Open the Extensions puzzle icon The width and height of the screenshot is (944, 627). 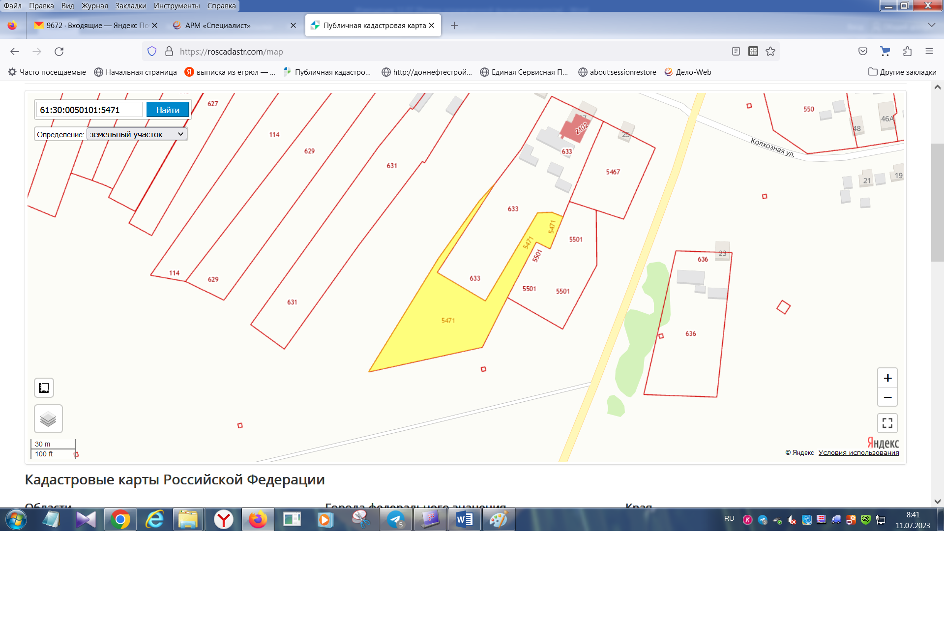click(x=907, y=52)
